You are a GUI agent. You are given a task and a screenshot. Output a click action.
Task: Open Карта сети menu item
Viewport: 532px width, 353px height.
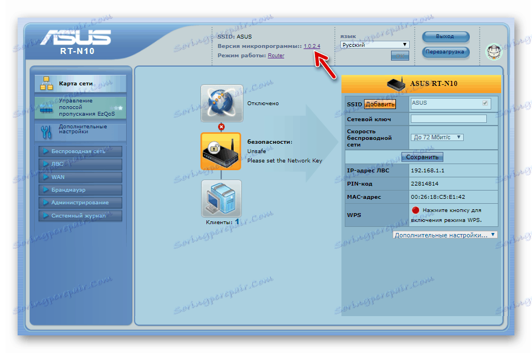point(80,84)
